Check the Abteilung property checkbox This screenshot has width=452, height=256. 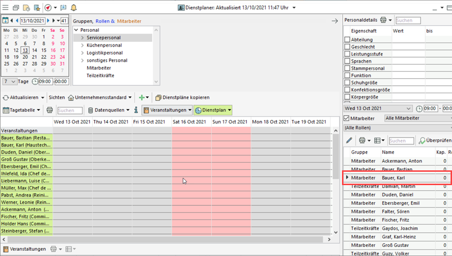pos(347,40)
